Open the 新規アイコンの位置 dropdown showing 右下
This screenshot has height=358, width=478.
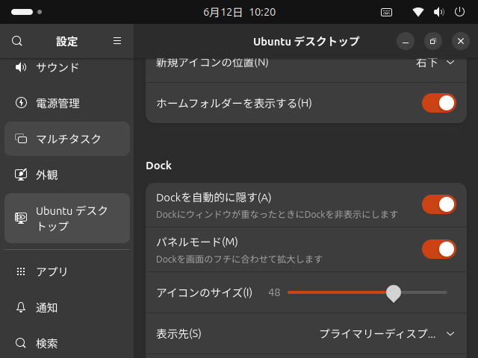pos(435,63)
